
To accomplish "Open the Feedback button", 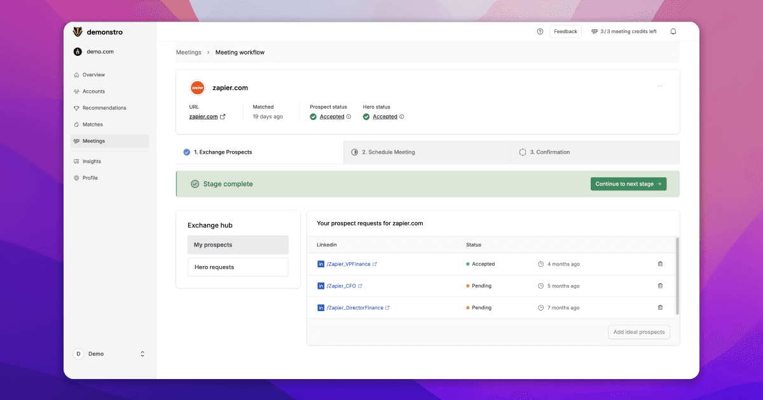I will coord(565,31).
